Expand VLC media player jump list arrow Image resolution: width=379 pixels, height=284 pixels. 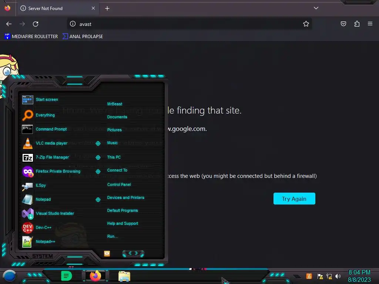click(98, 143)
